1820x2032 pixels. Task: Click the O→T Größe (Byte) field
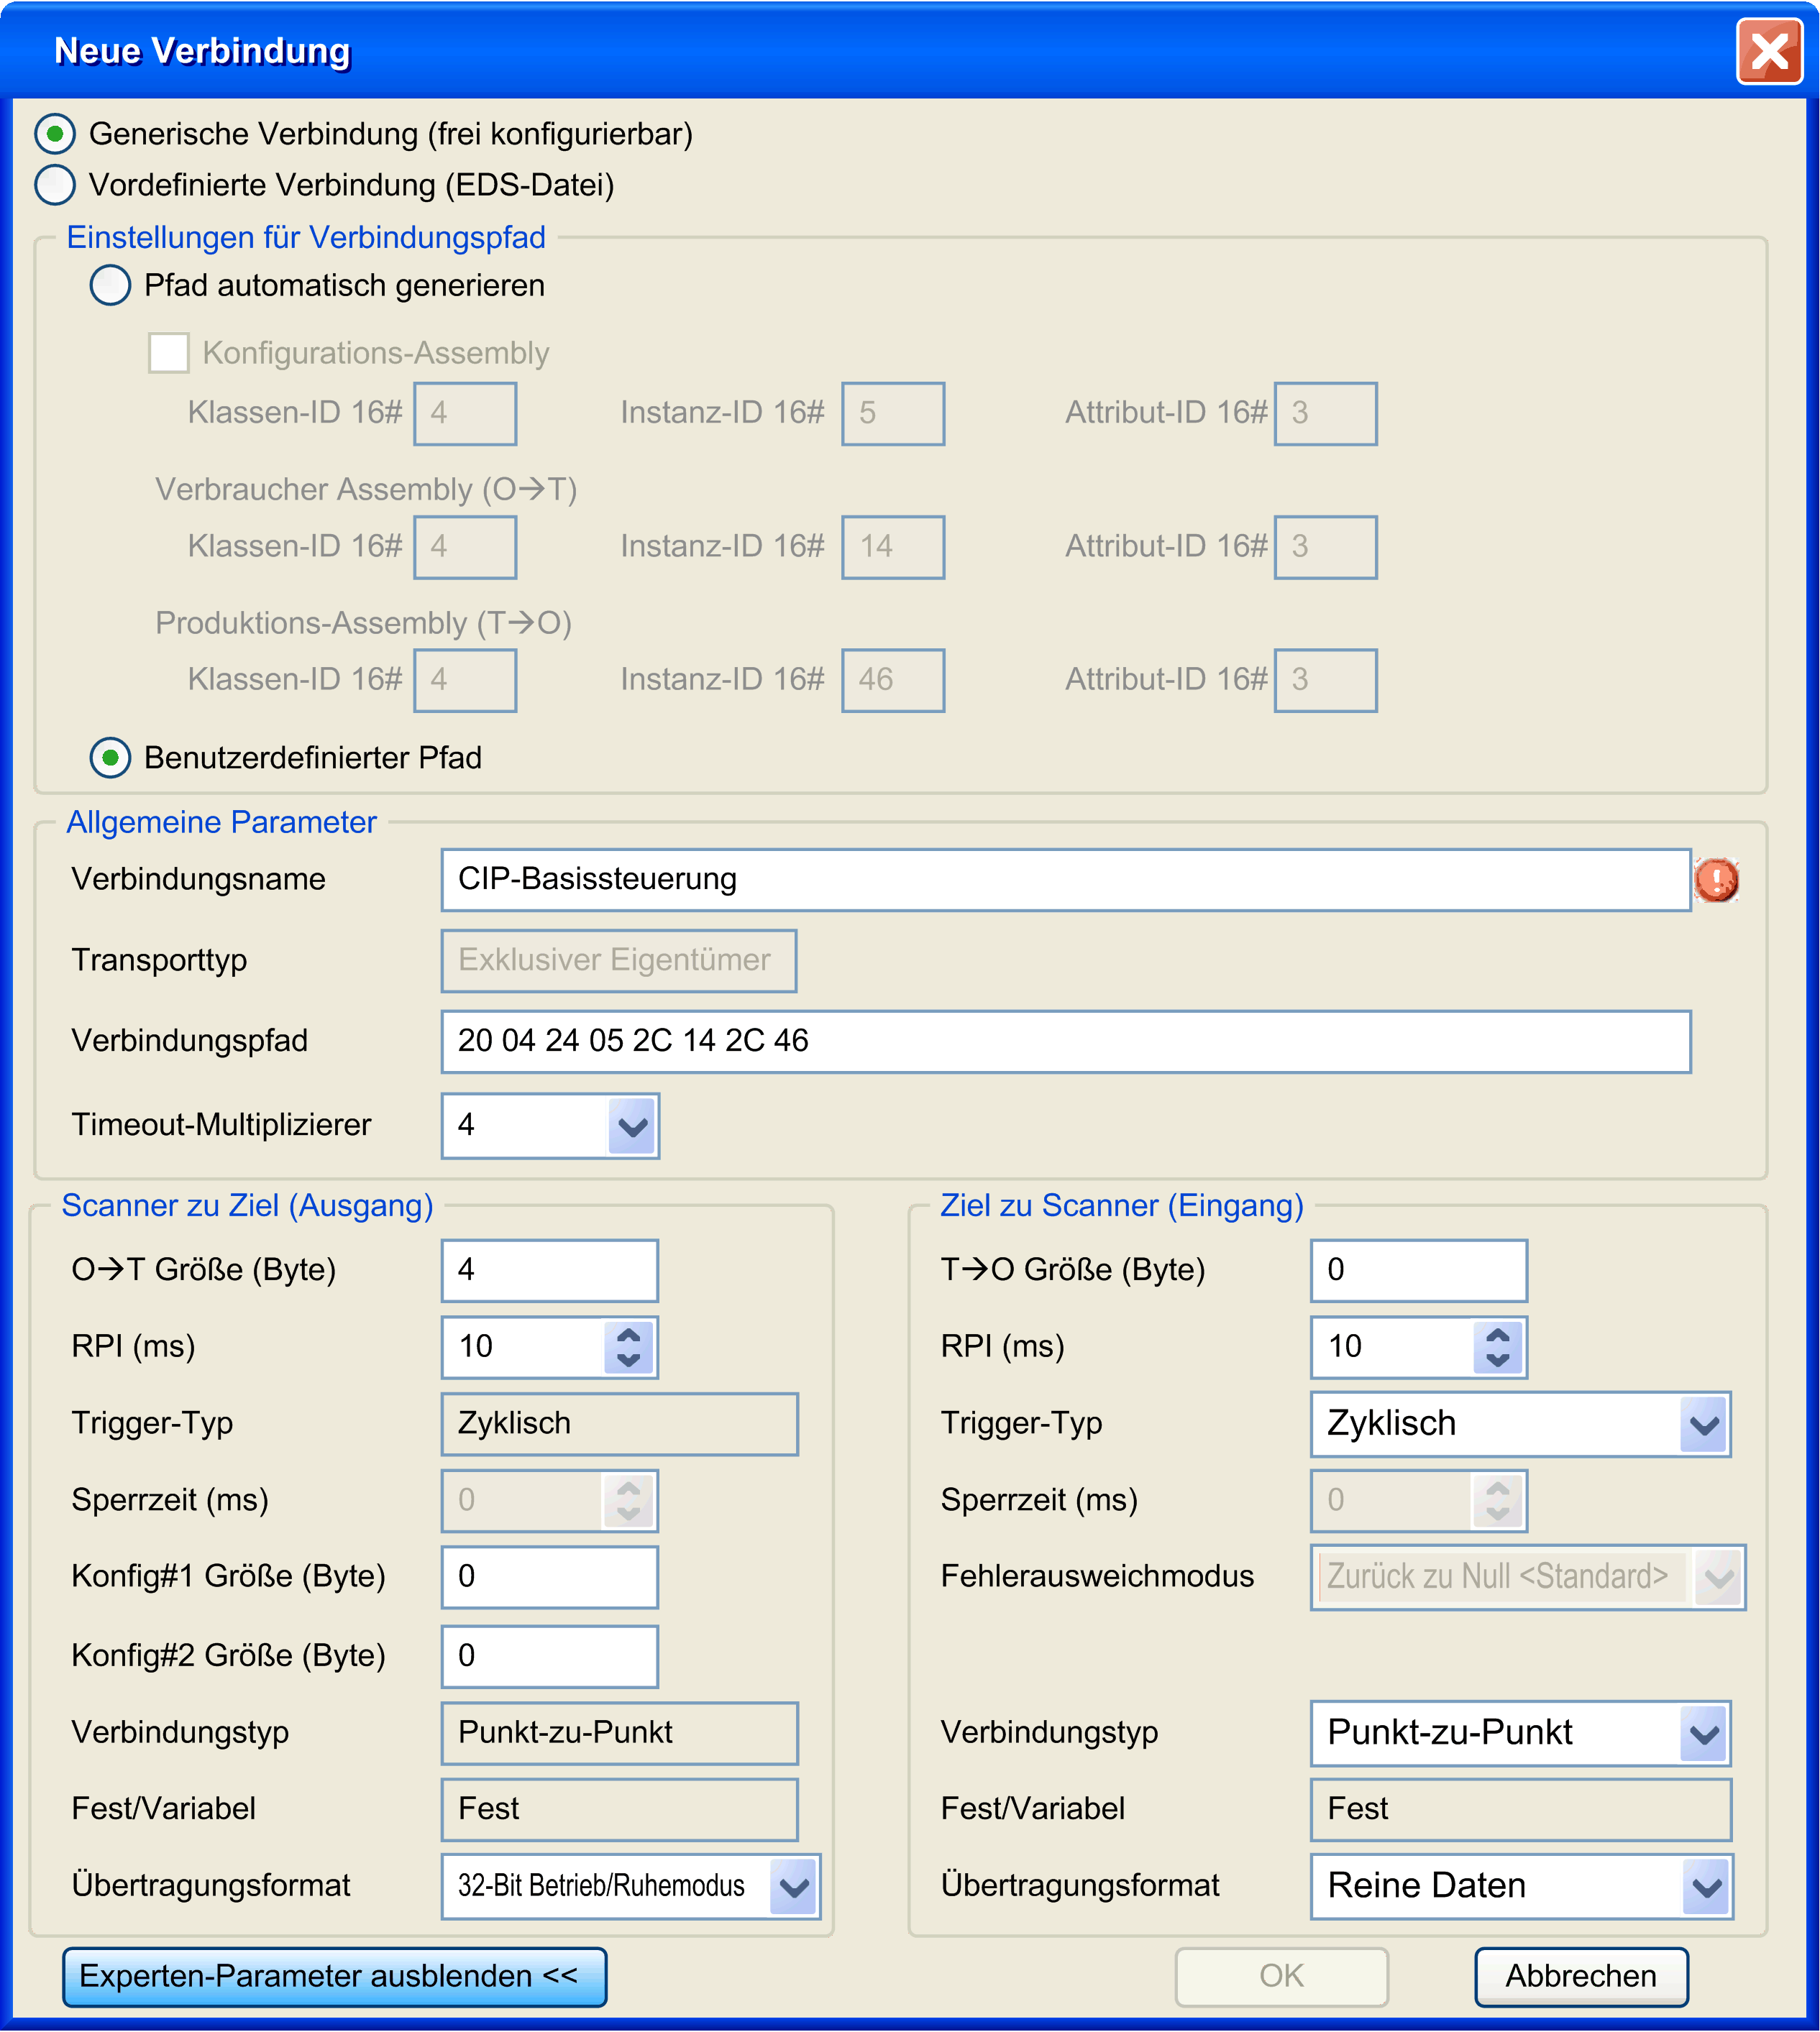tap(550, 1270)
